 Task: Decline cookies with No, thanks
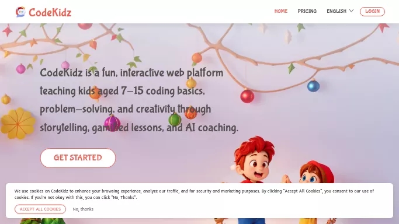point(83,209)
